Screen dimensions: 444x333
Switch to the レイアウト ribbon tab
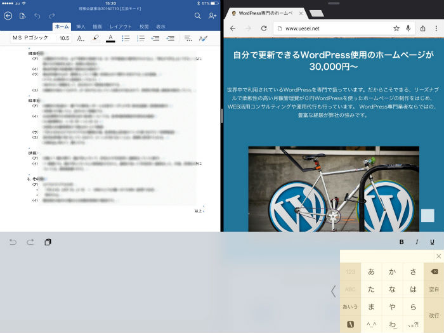[x=121, y=27]
